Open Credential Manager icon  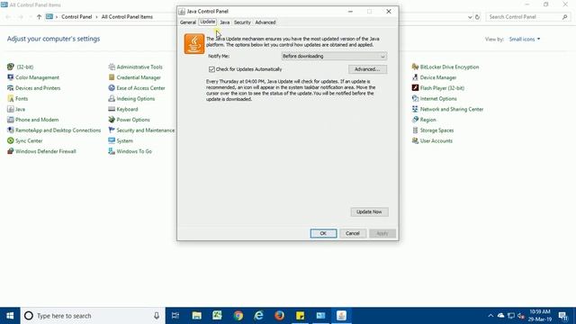coord(112,77)
